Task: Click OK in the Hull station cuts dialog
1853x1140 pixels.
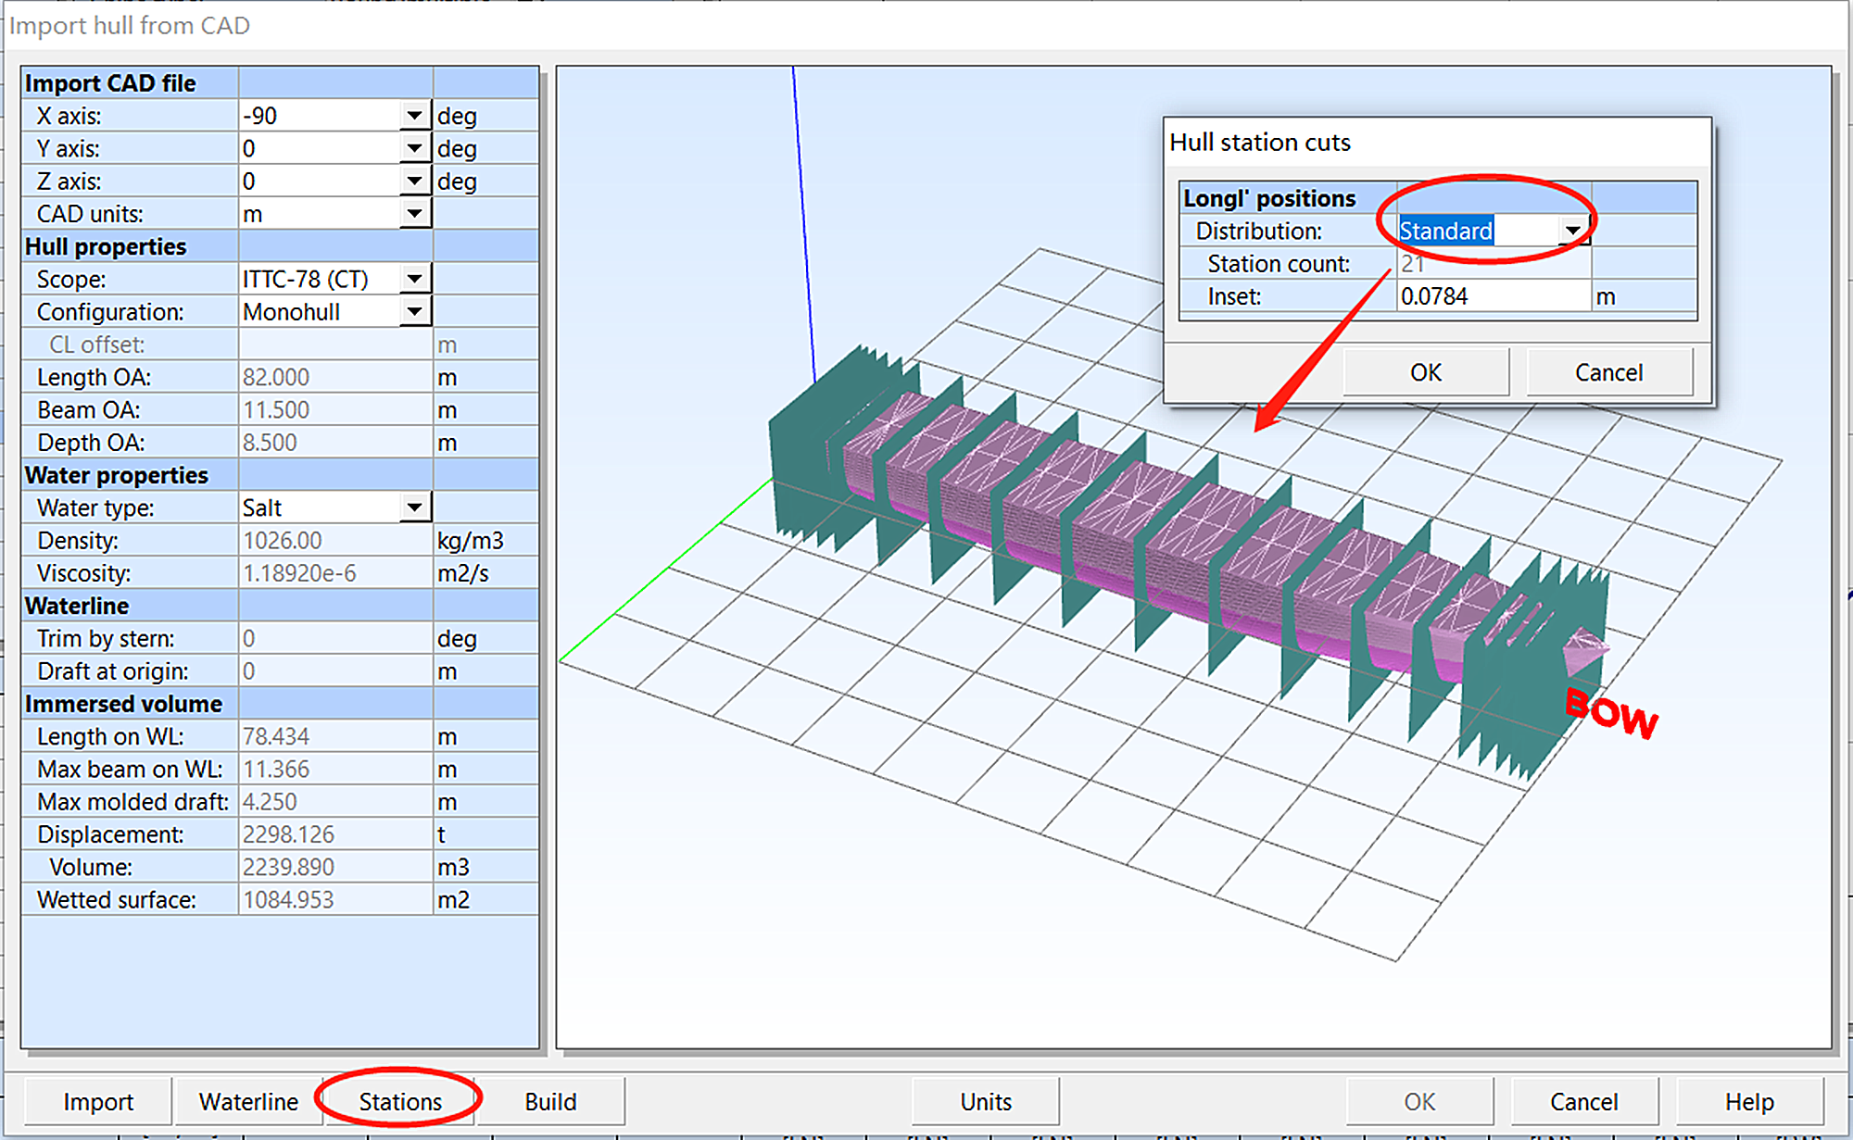Action: click(1425, 371)
